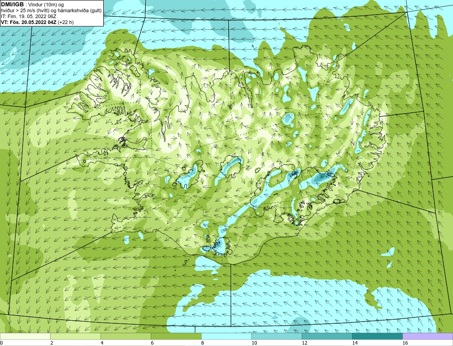
Task: Click the legend tick label '4'
Action: point(101,343)
